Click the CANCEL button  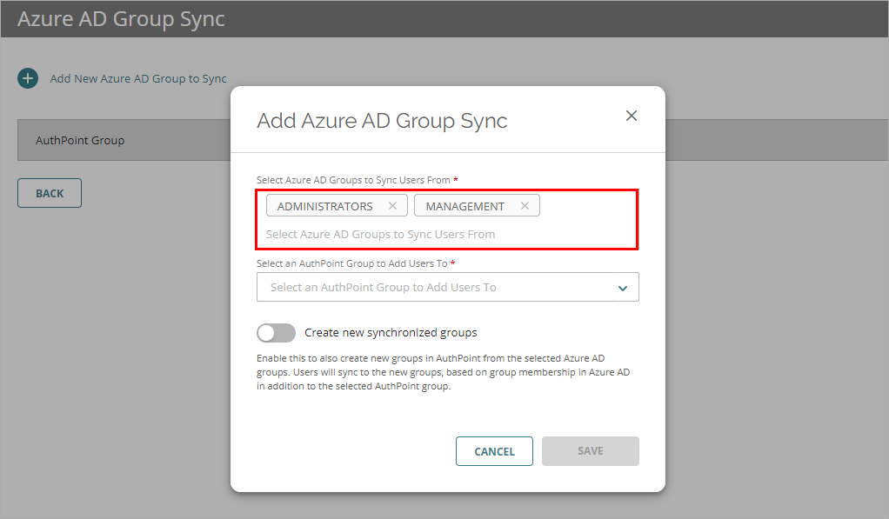tap(494, 450)
